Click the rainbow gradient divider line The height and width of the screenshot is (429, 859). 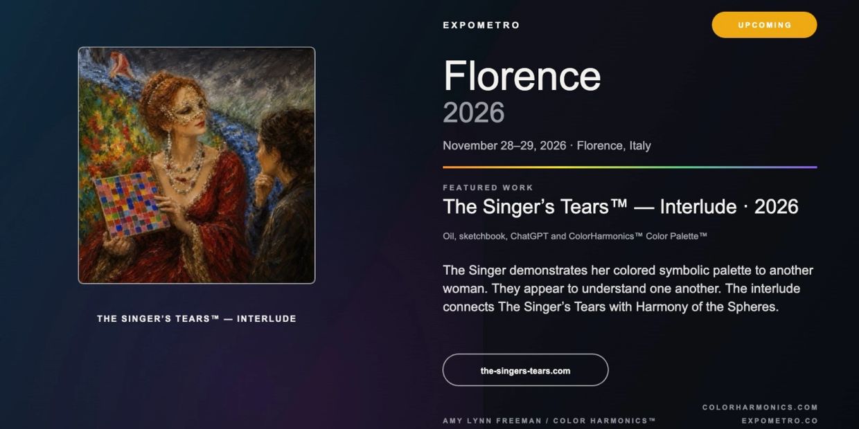630,167
